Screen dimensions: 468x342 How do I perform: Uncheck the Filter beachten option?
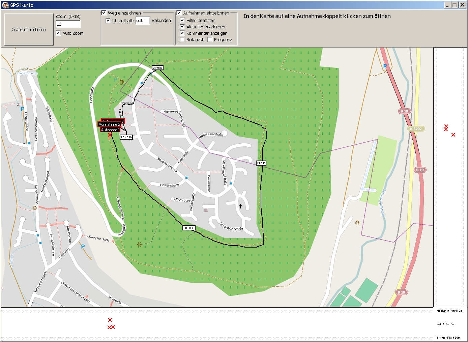[182, 20]
